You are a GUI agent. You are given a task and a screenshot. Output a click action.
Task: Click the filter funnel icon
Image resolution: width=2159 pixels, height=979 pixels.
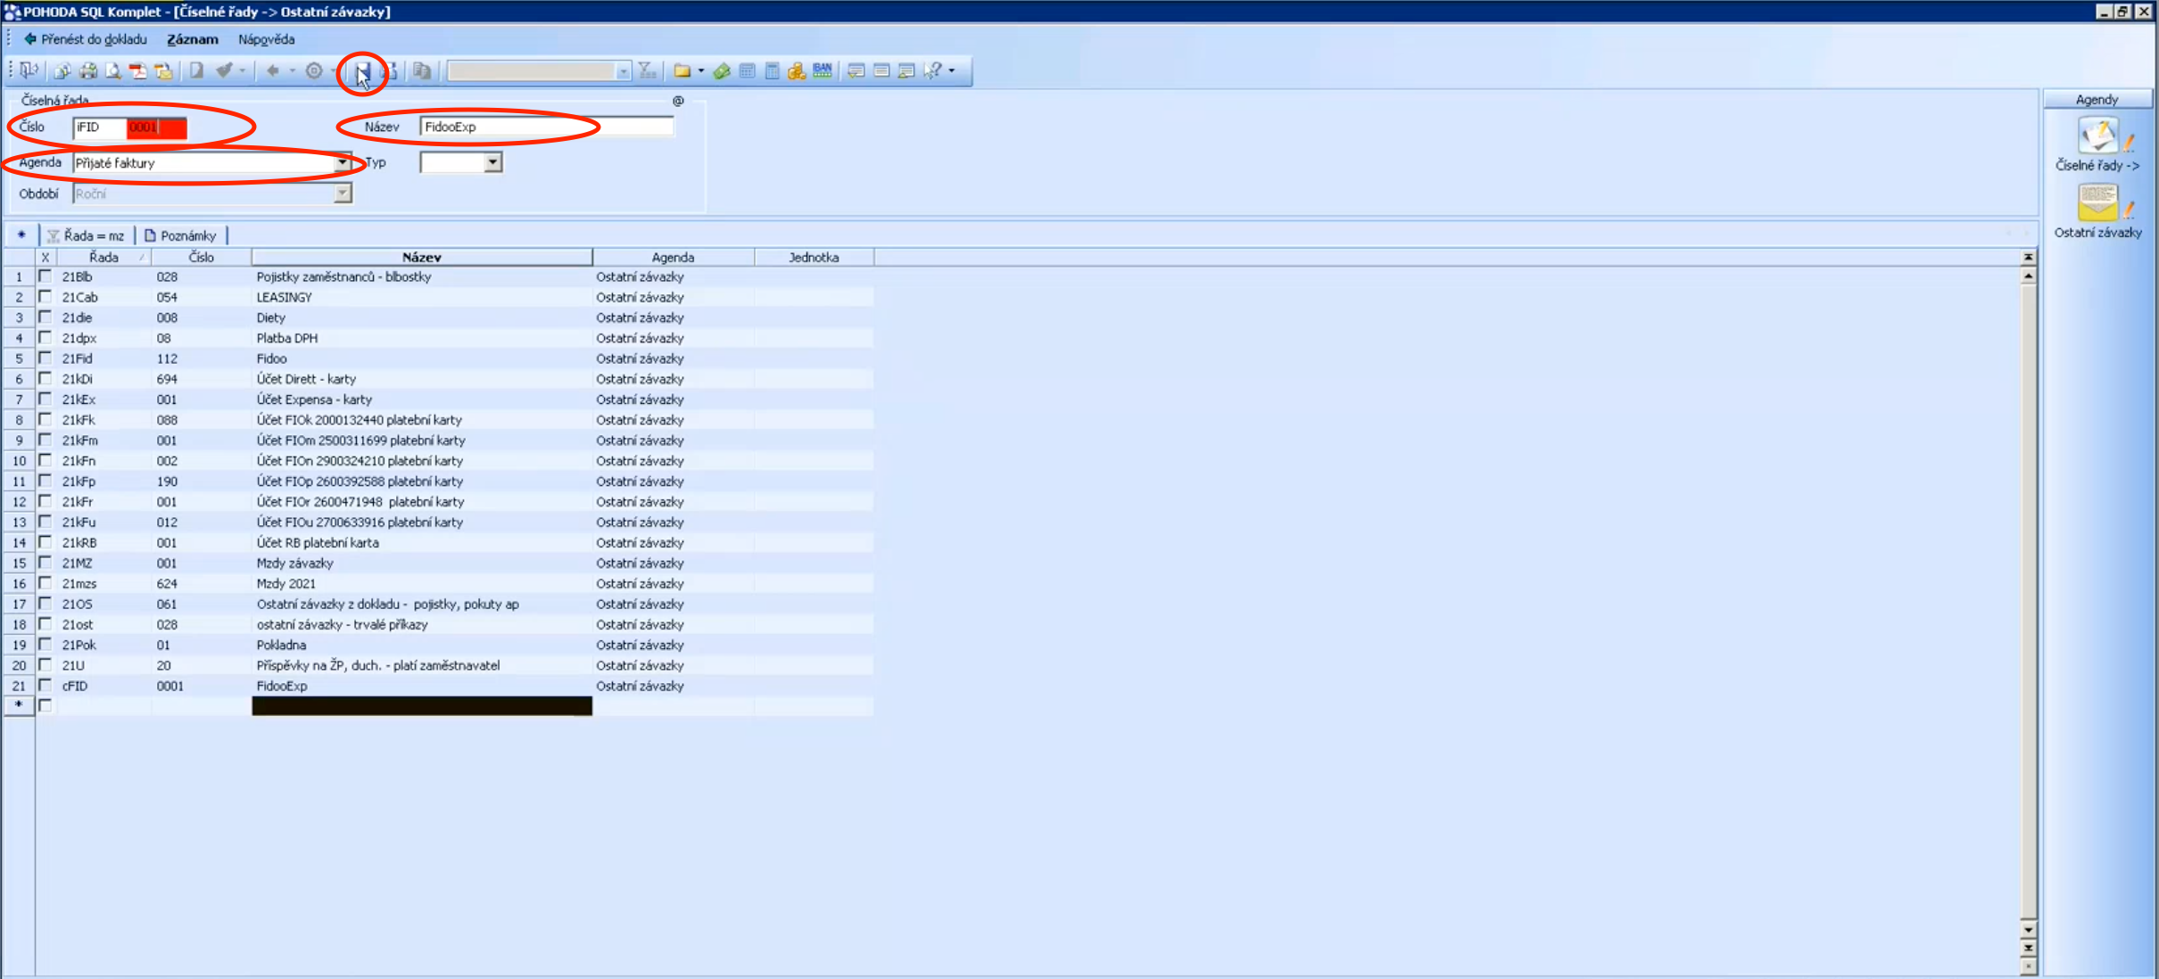pyautogui.click(x=648, y=70)
